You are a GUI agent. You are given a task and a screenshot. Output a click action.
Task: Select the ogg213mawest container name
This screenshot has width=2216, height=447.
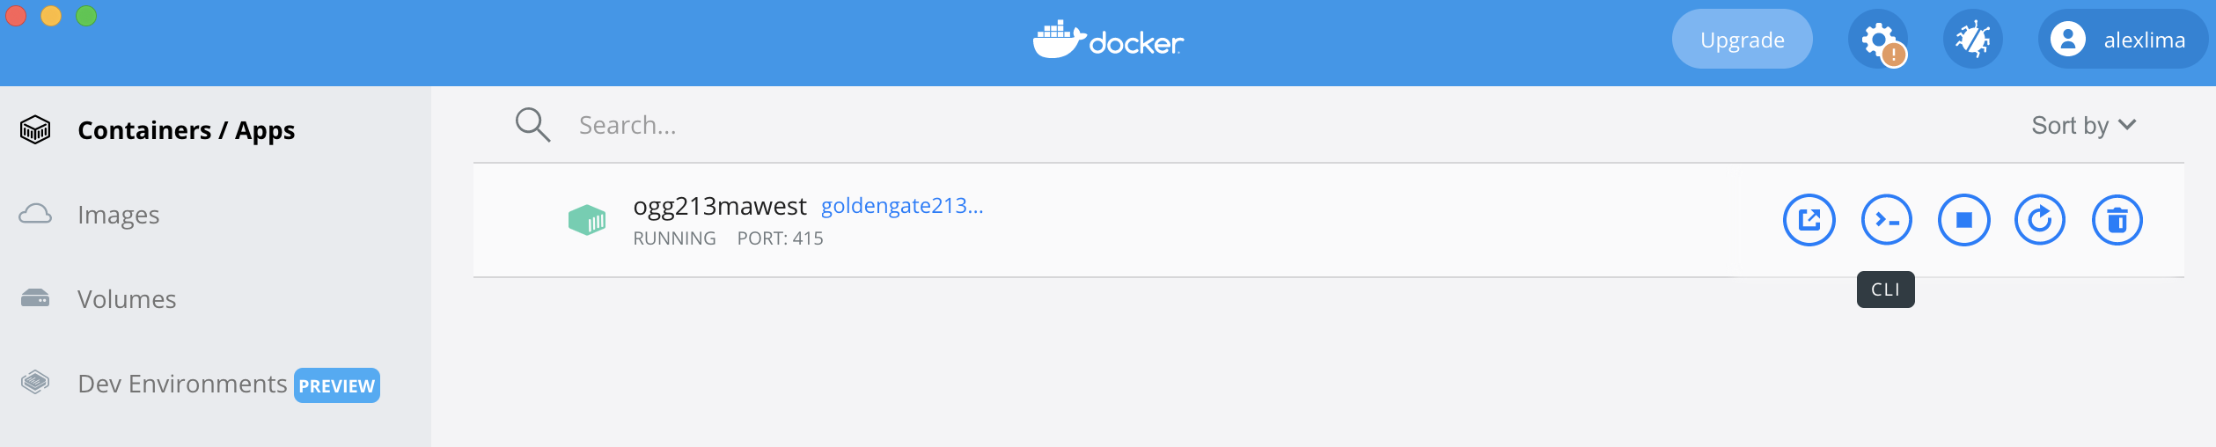[x=719, y=206]
